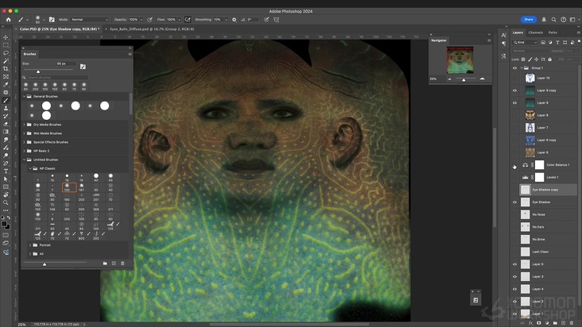582x327 pixels.
Task: Select the Lasso tool
Action: tap(6, 53)
